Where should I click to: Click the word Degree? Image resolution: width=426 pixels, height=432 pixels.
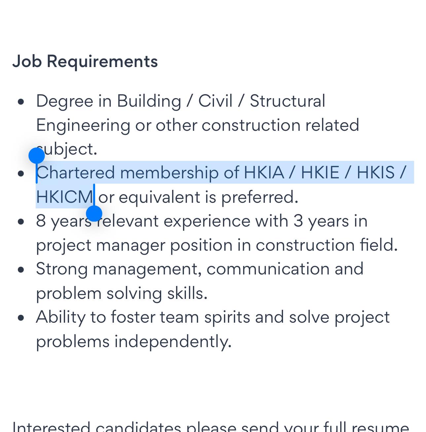tap(64, 101)
